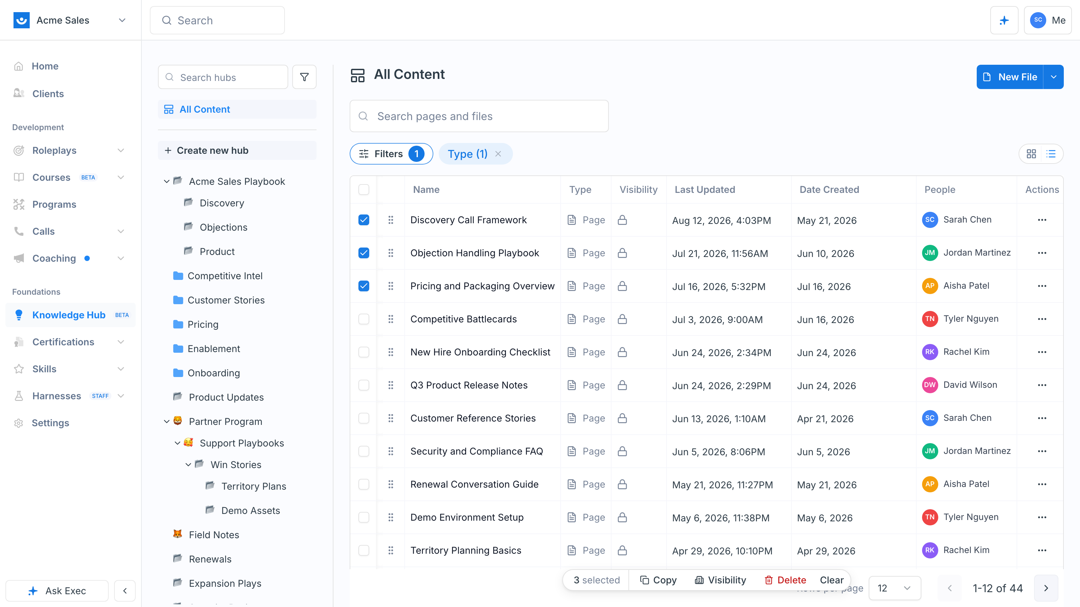Open the rows per page dropdown
This screenshot has height=607, width=1080.
[895, 588]
